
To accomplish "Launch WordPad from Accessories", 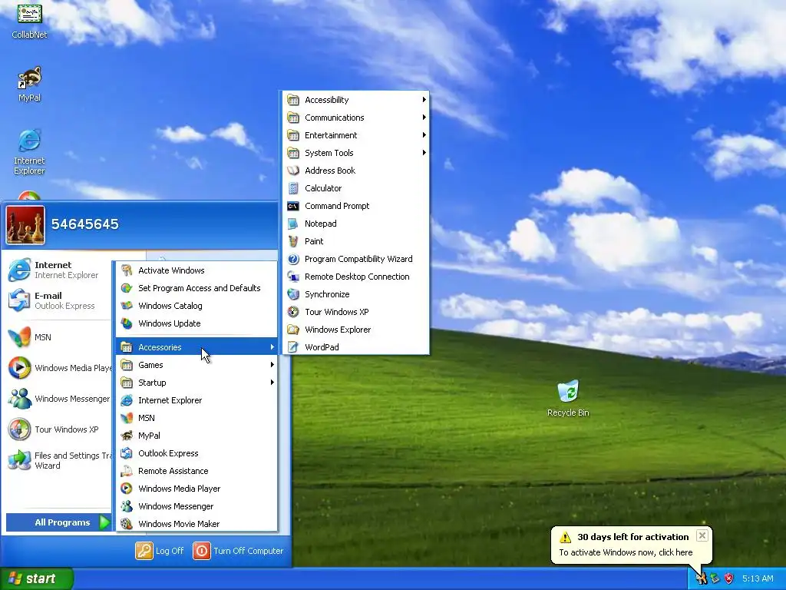I will tap(356, 347).
